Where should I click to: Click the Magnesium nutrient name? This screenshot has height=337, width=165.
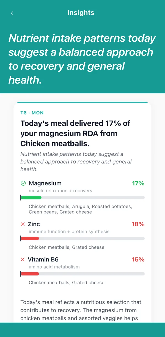45,183
